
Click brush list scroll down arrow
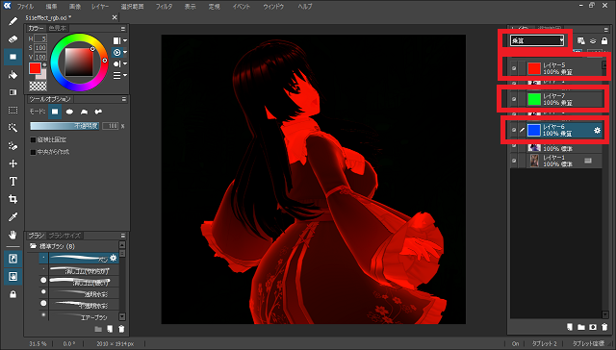coord(122,316)
